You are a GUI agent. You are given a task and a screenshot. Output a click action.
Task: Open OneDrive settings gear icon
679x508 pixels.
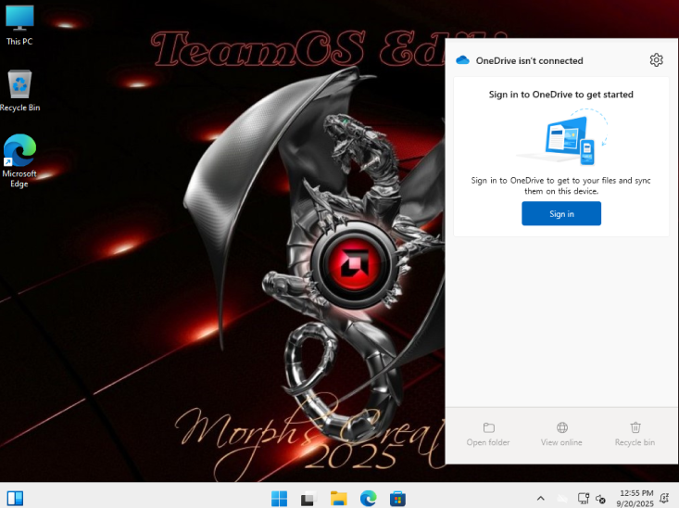coord(656,60)
